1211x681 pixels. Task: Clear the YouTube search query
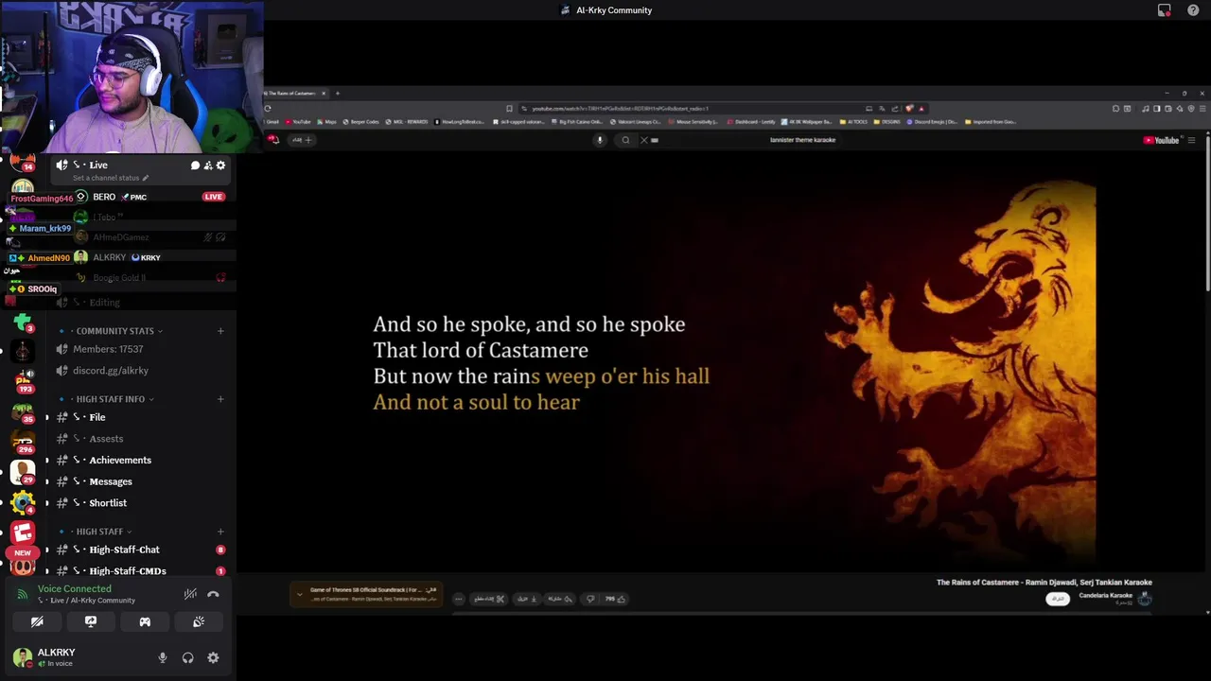pyautogui.click(x=644, y=140)
